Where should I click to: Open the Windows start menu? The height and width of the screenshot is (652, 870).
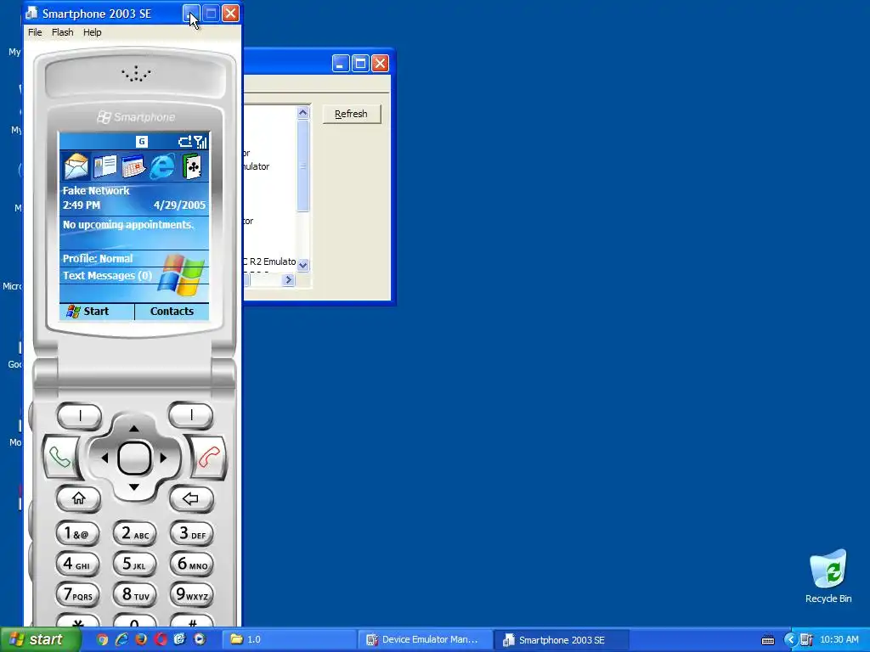[x=39, y=639]
